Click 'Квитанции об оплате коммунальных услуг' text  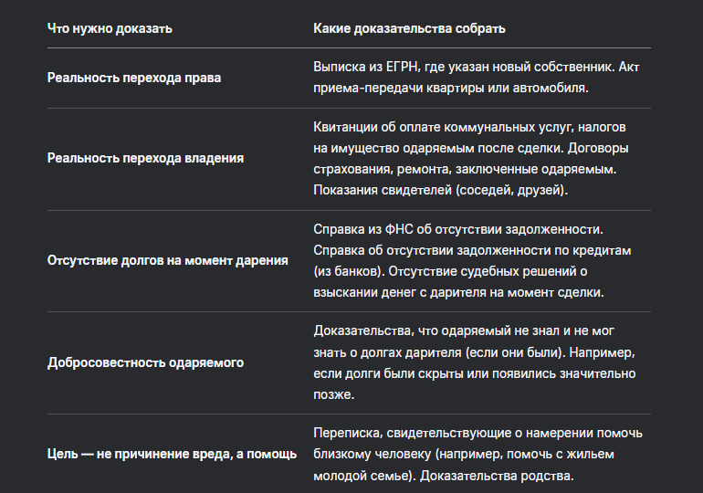tap(443, 127)
